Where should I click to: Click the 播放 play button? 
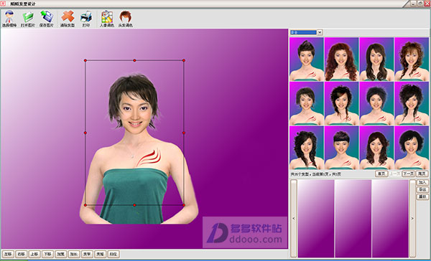(x=422, y=196)
